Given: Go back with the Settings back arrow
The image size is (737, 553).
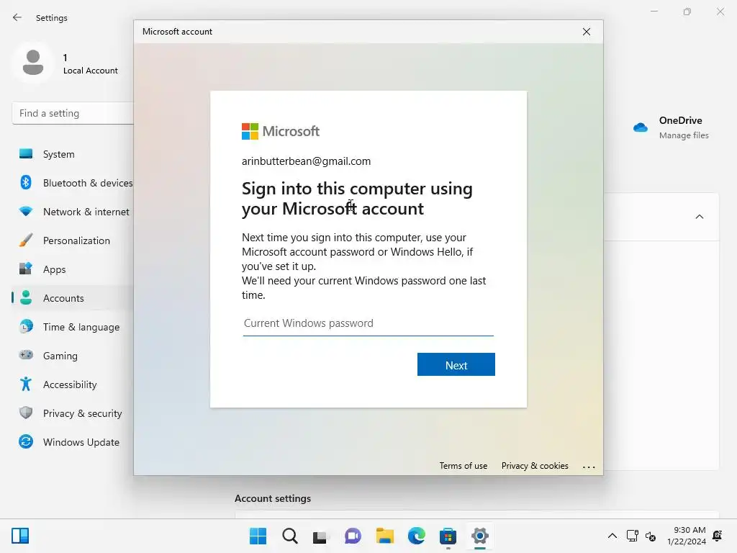Looking at the screenshot, I should tap(17, 17).
